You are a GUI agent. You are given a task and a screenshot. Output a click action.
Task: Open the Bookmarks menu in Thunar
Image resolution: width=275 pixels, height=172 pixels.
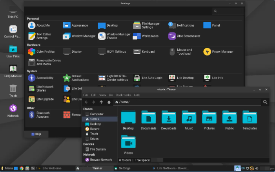(x=123, y=95)
